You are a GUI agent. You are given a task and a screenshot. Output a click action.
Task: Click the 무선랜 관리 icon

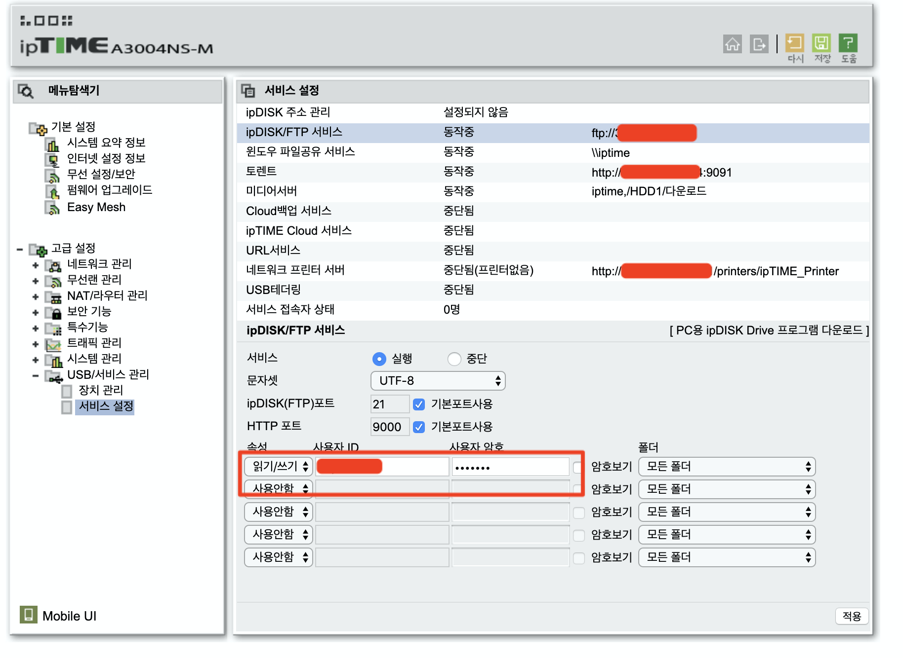coord(53,281)
